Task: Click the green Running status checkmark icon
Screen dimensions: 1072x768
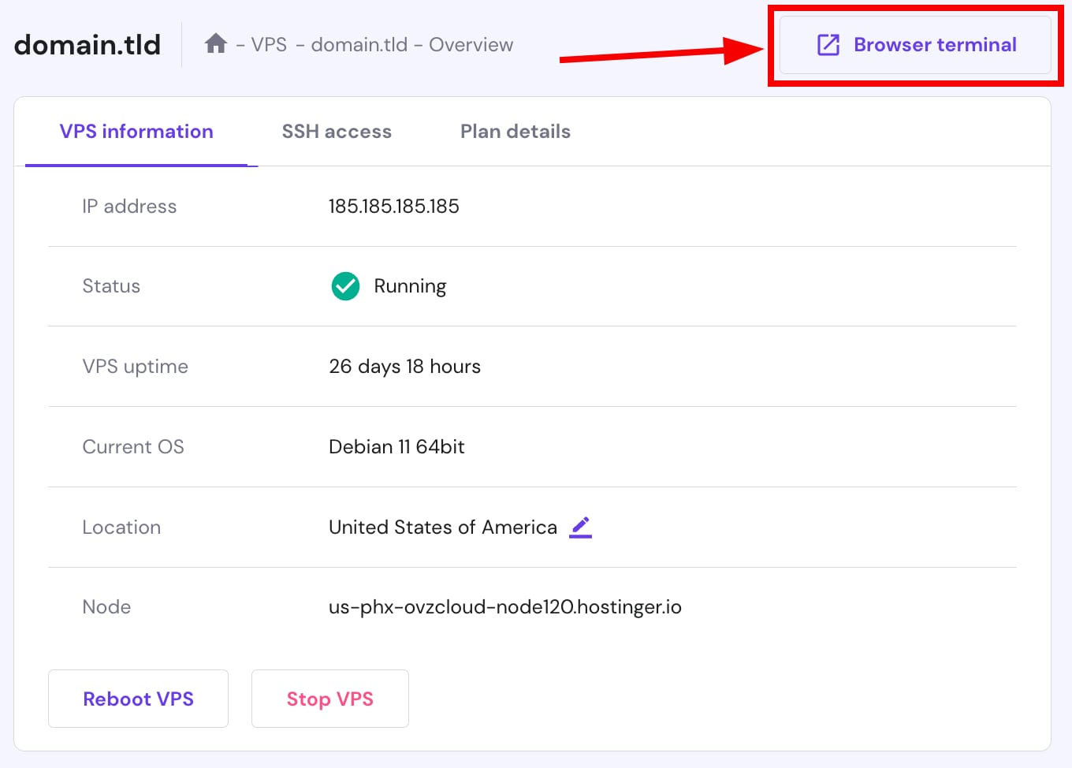Action: point(345,286)
